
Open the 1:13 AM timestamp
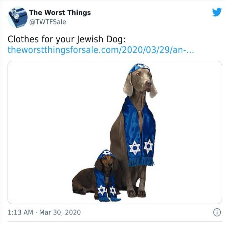coord(20,213)
